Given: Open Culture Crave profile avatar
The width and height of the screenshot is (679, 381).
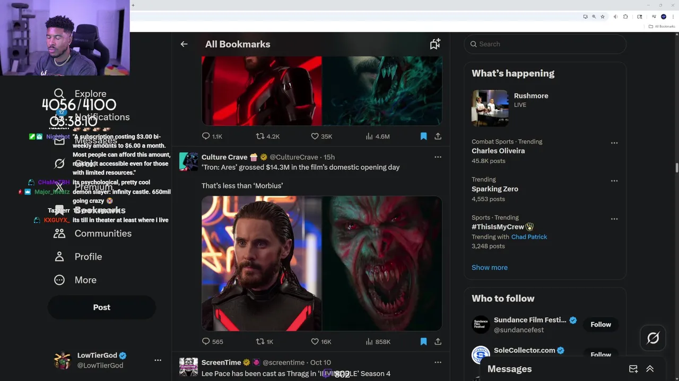Looking at the screenshot, I should point(189,161).
